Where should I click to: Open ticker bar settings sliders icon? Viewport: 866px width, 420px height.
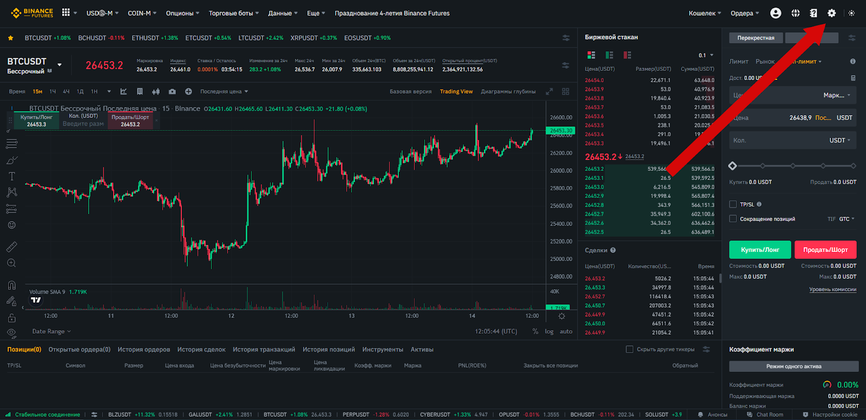coord(566,38)
